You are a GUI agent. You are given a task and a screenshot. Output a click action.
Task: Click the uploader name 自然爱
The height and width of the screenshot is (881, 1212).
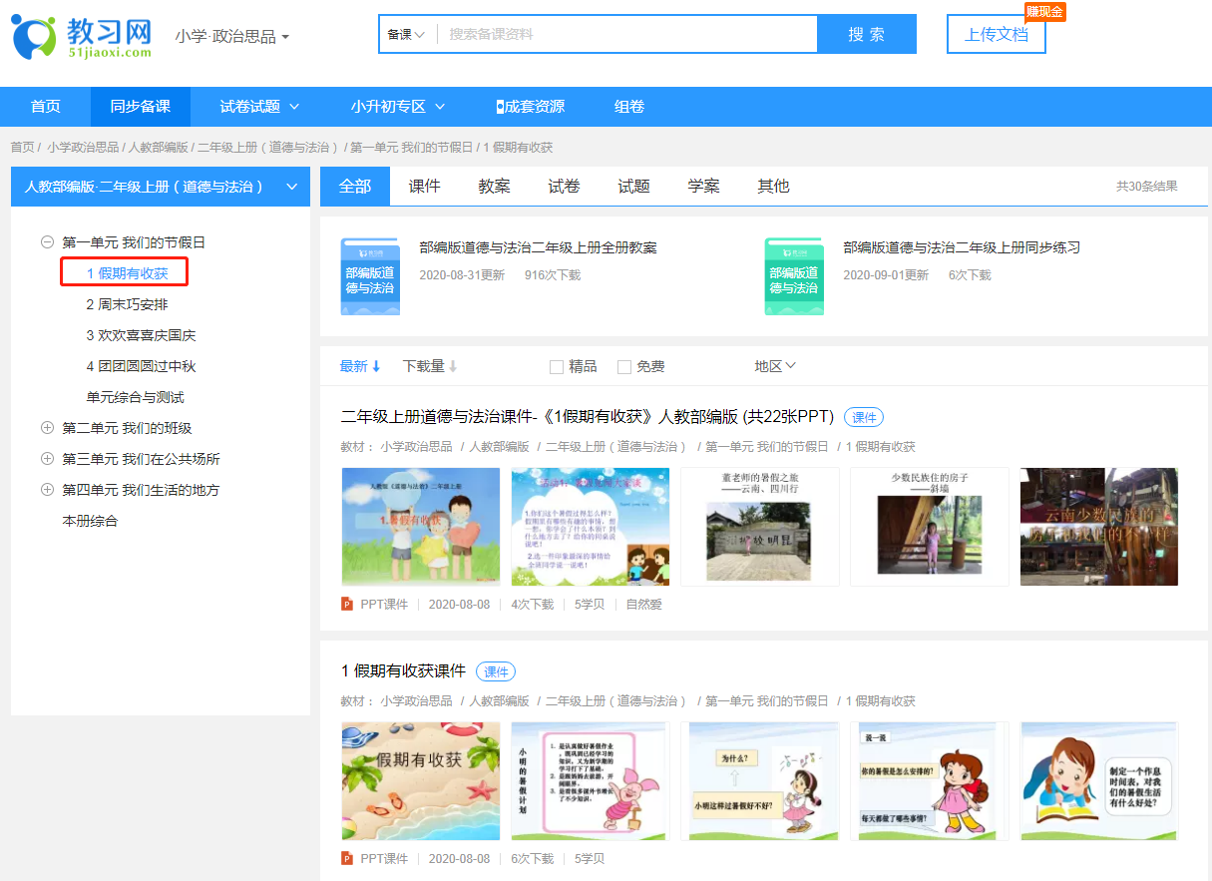(643, 604)
